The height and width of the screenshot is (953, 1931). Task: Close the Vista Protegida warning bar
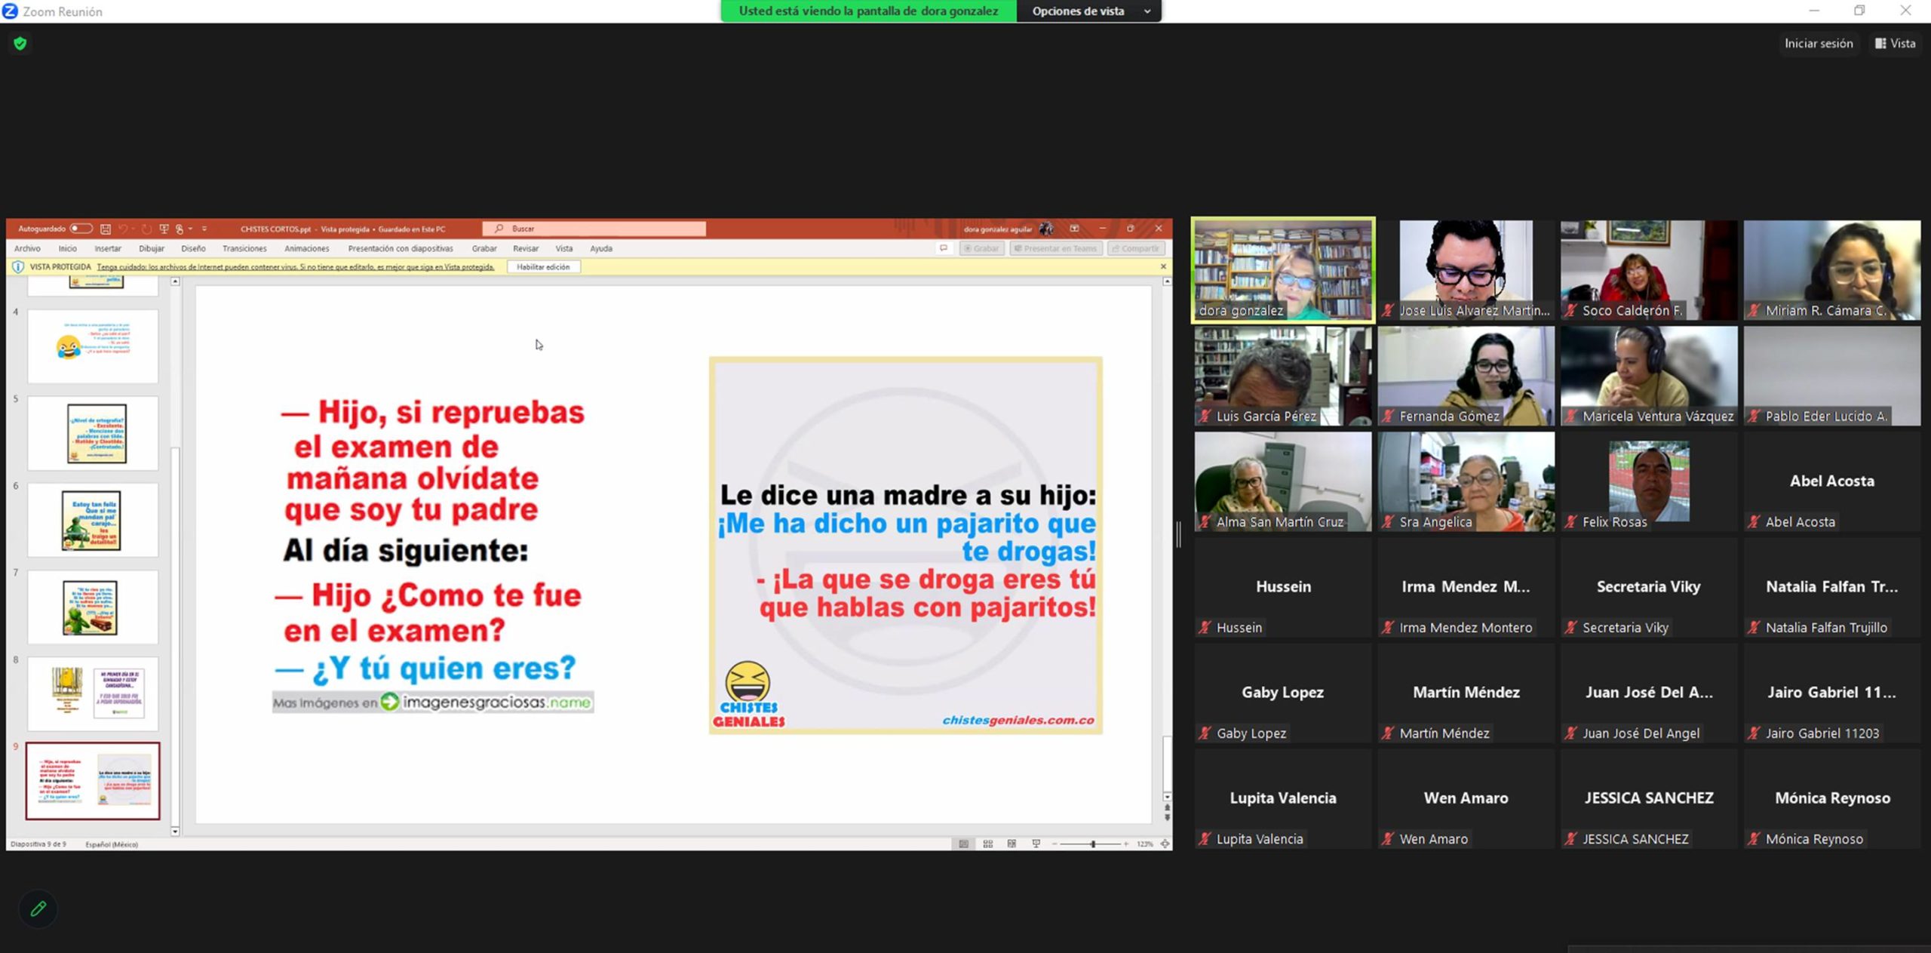coord(1163,266)
